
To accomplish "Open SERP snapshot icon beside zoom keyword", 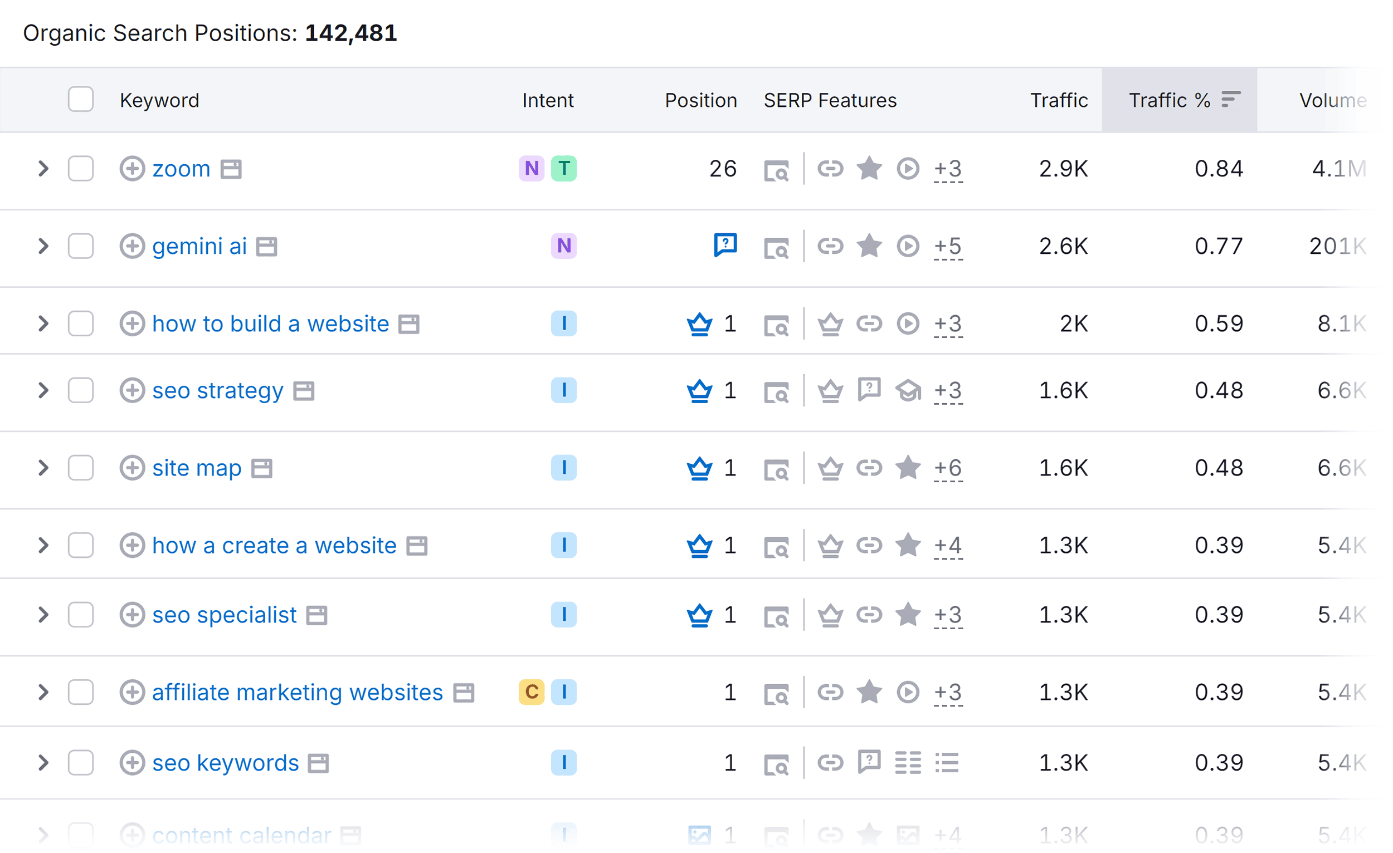I will pyautogui.click(x=231, y=169).
